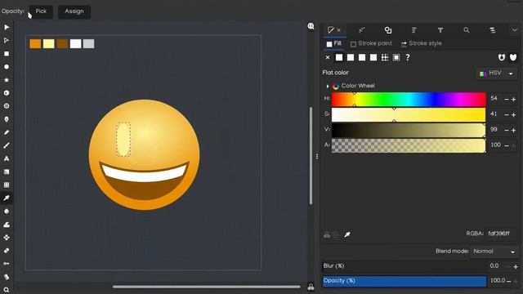Image resolution: width=523 pixels, height=294 pixels.
Task: Adjust the Saturation slider
Action: 409,114
